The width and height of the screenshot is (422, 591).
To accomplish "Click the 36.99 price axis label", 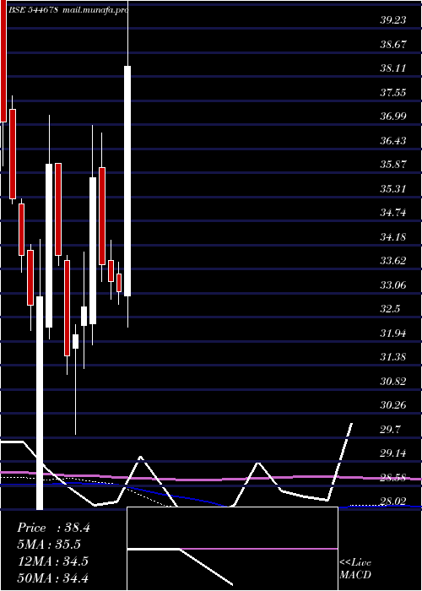I will tap(393, 117).
